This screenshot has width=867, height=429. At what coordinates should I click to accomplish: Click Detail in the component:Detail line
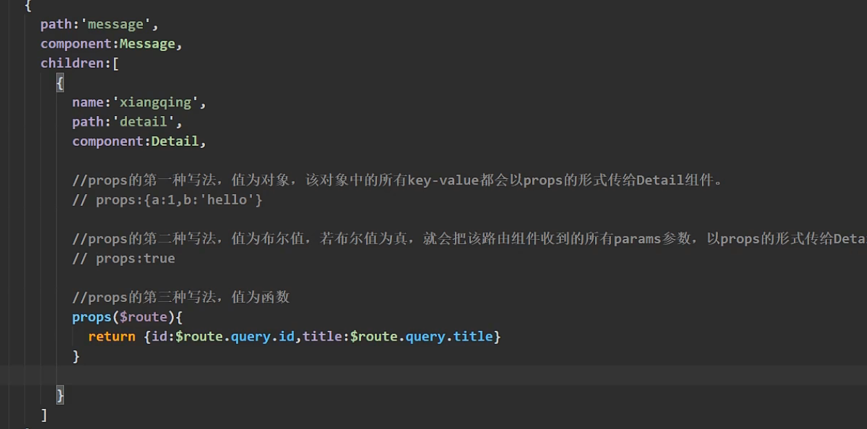point(175,141)
